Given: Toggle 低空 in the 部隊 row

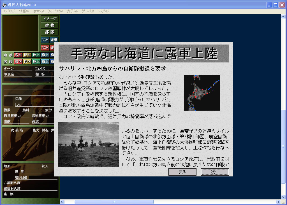Looking at the screenshot, I should click(x=27, y=62).
